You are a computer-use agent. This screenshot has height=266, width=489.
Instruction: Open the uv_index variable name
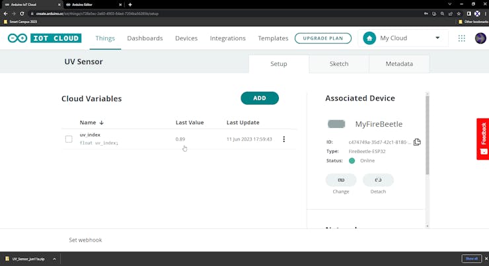(90, 135)
